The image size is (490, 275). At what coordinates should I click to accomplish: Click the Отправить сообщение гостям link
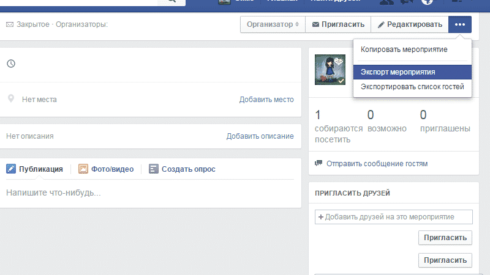click(x=377, y=164)
